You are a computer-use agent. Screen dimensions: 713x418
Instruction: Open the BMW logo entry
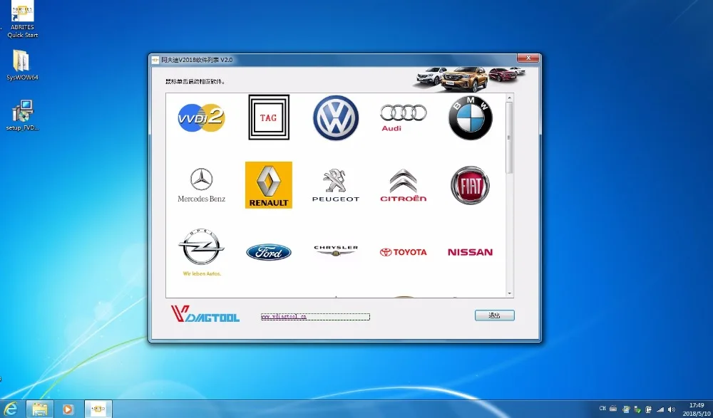(x=470, y=117)
